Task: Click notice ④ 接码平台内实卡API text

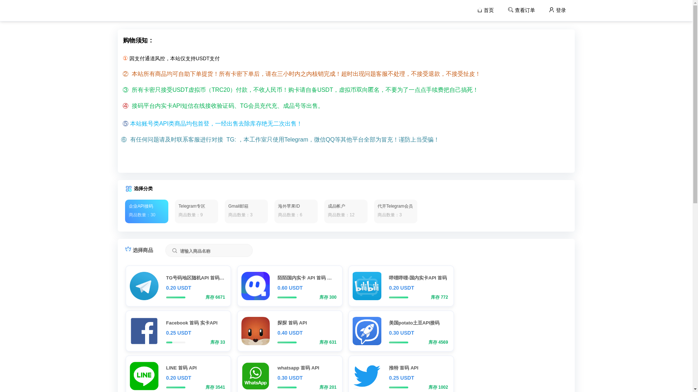Action: pos(223,106)
